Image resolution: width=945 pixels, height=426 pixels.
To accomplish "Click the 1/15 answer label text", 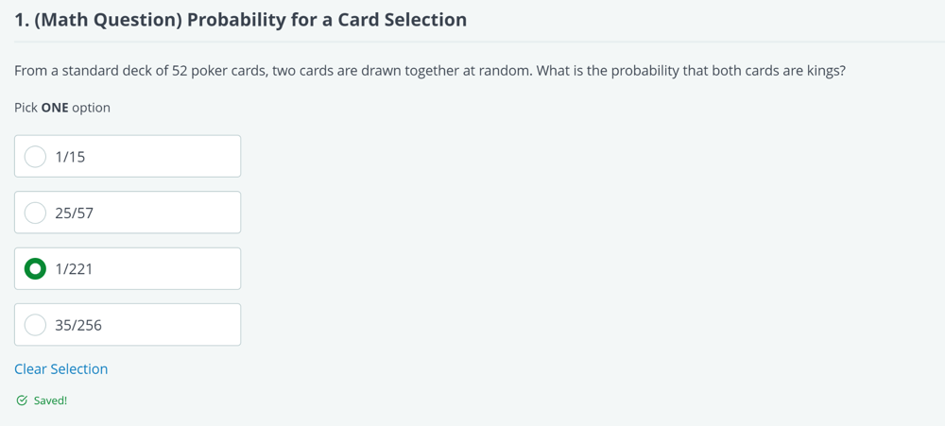I will 70,157.
